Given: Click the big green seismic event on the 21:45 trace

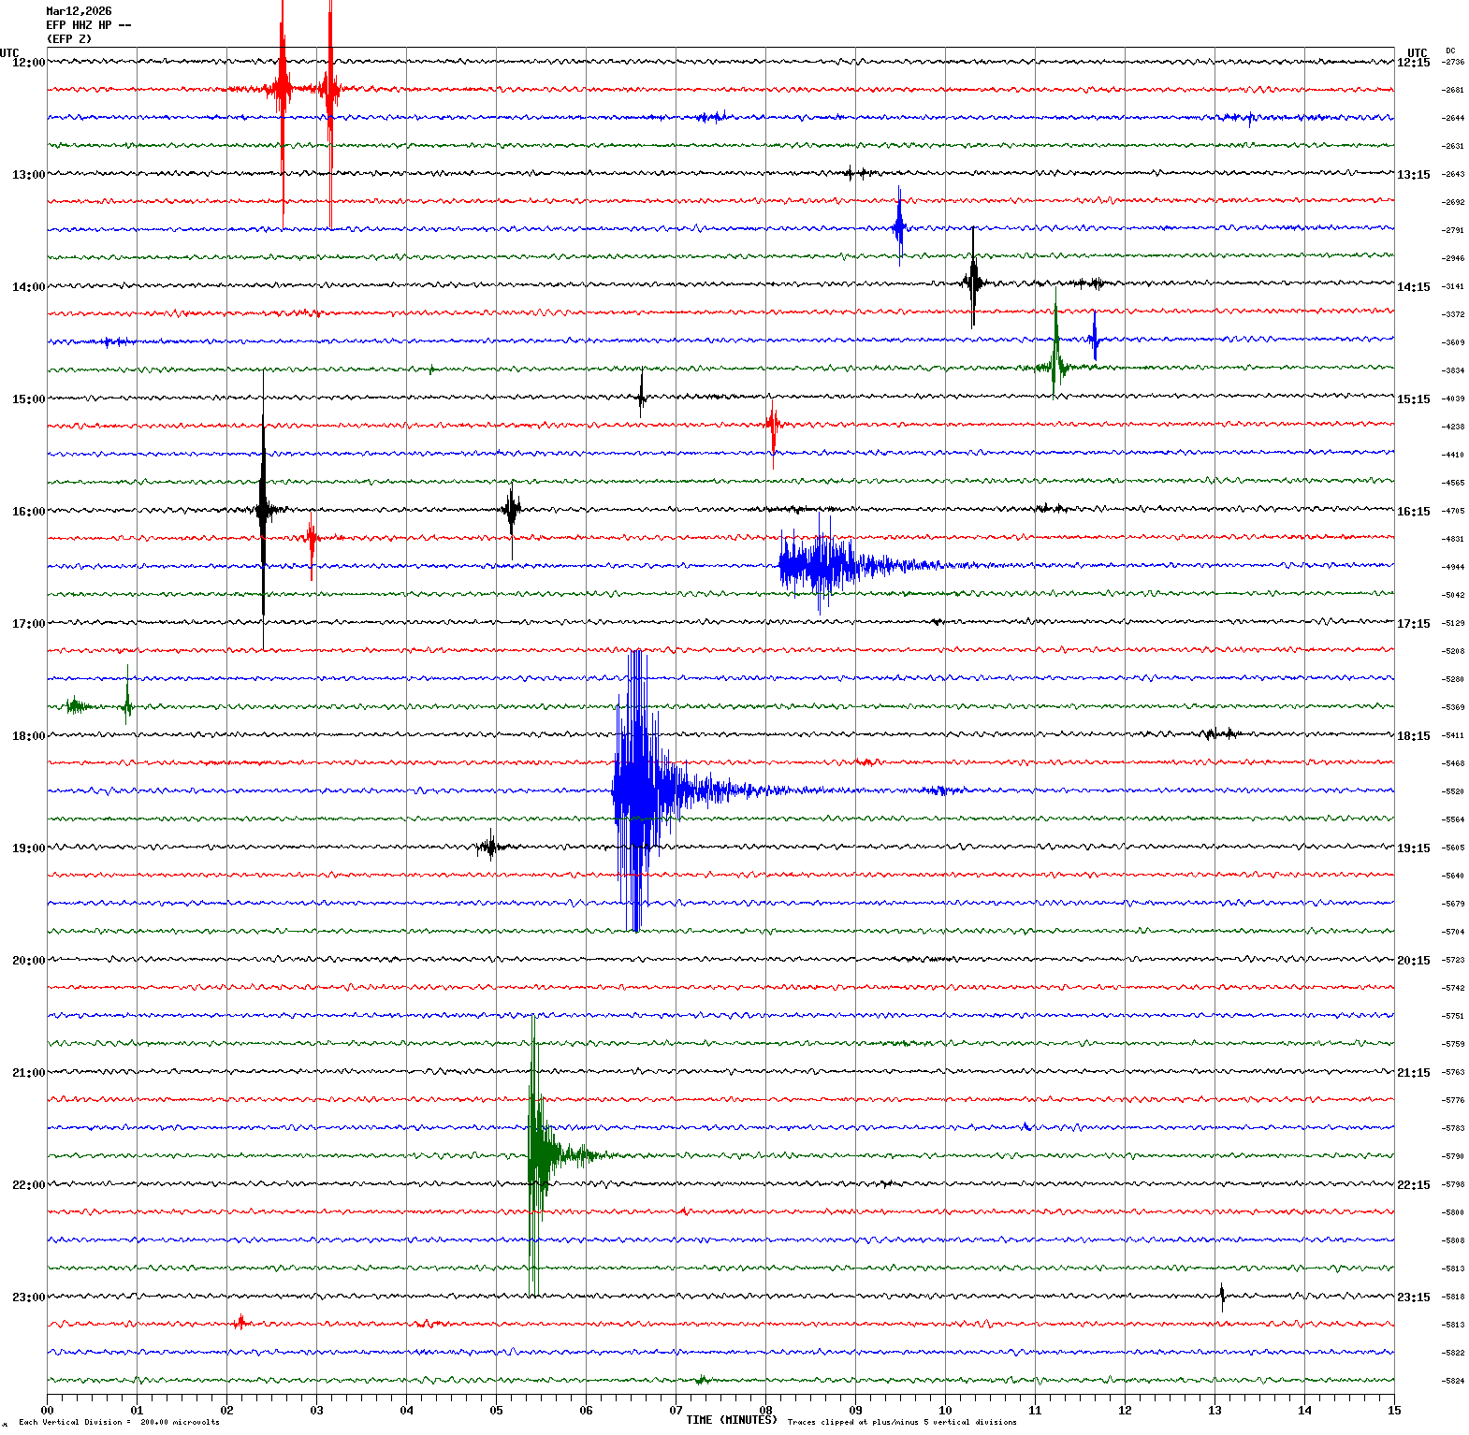Looking at the screenshot, I should (535, 1155).
